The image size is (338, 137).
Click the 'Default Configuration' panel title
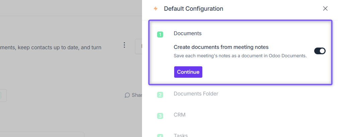(194, 9)
